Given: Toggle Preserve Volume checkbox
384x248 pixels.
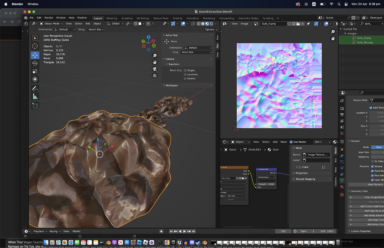Looking at the screenshot, I should click(x=372, y=166).
